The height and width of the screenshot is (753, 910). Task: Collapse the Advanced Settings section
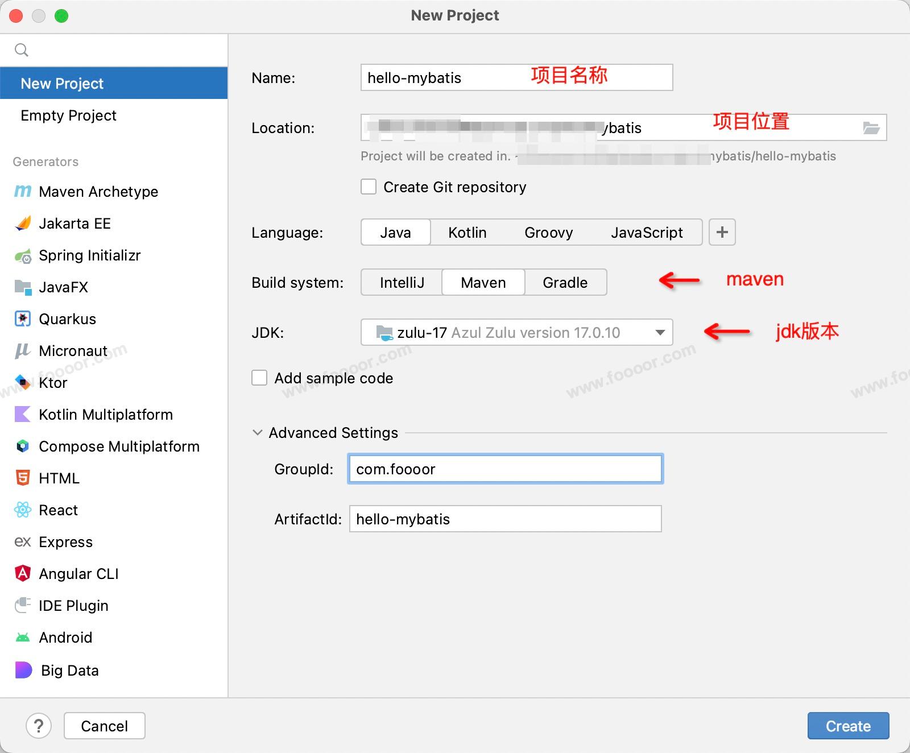point(258,433)
